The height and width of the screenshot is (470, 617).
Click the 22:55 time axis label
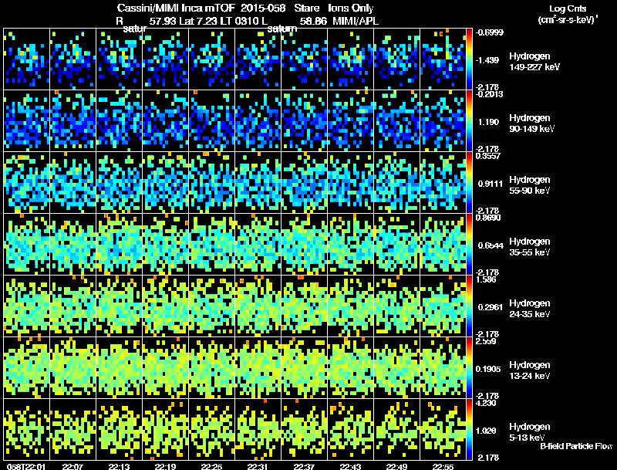tap(443, 466)
